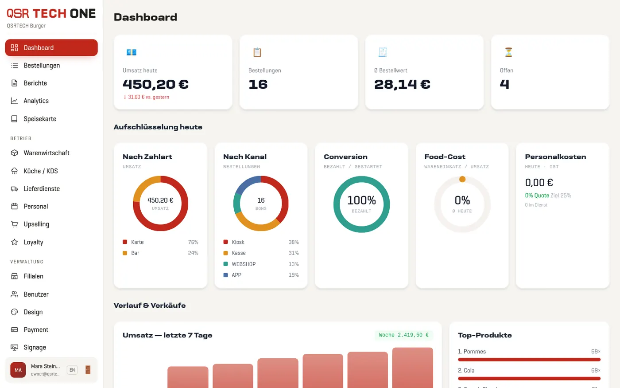
Task: Click the Woche 2.419,50 € badge
Action: [x=403, y=335]
